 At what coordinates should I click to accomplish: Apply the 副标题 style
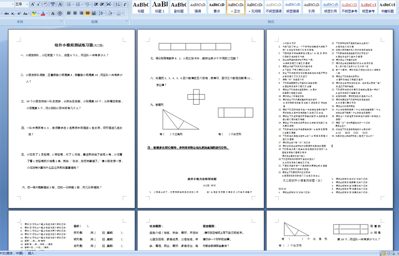tap(179, 7)
